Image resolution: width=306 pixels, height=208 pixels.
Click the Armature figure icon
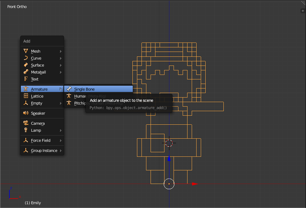click(26, 89)
